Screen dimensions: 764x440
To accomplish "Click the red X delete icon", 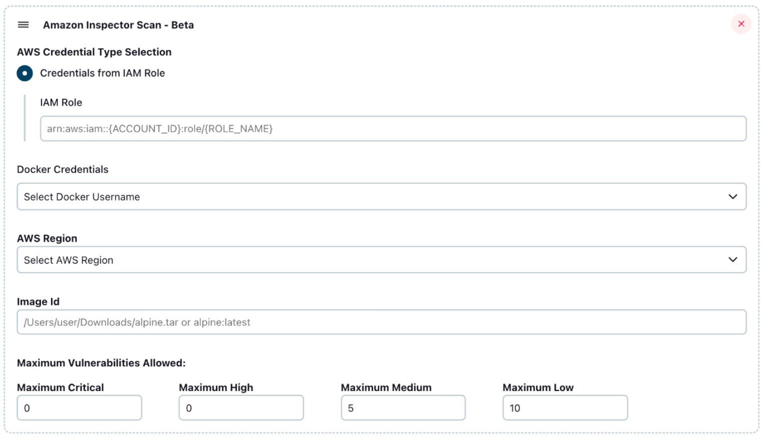I will 741,24.
